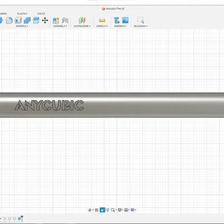Click the Offset Plane construction icon
Viewport: 224px width, 224px height.
tap(82, 20)
